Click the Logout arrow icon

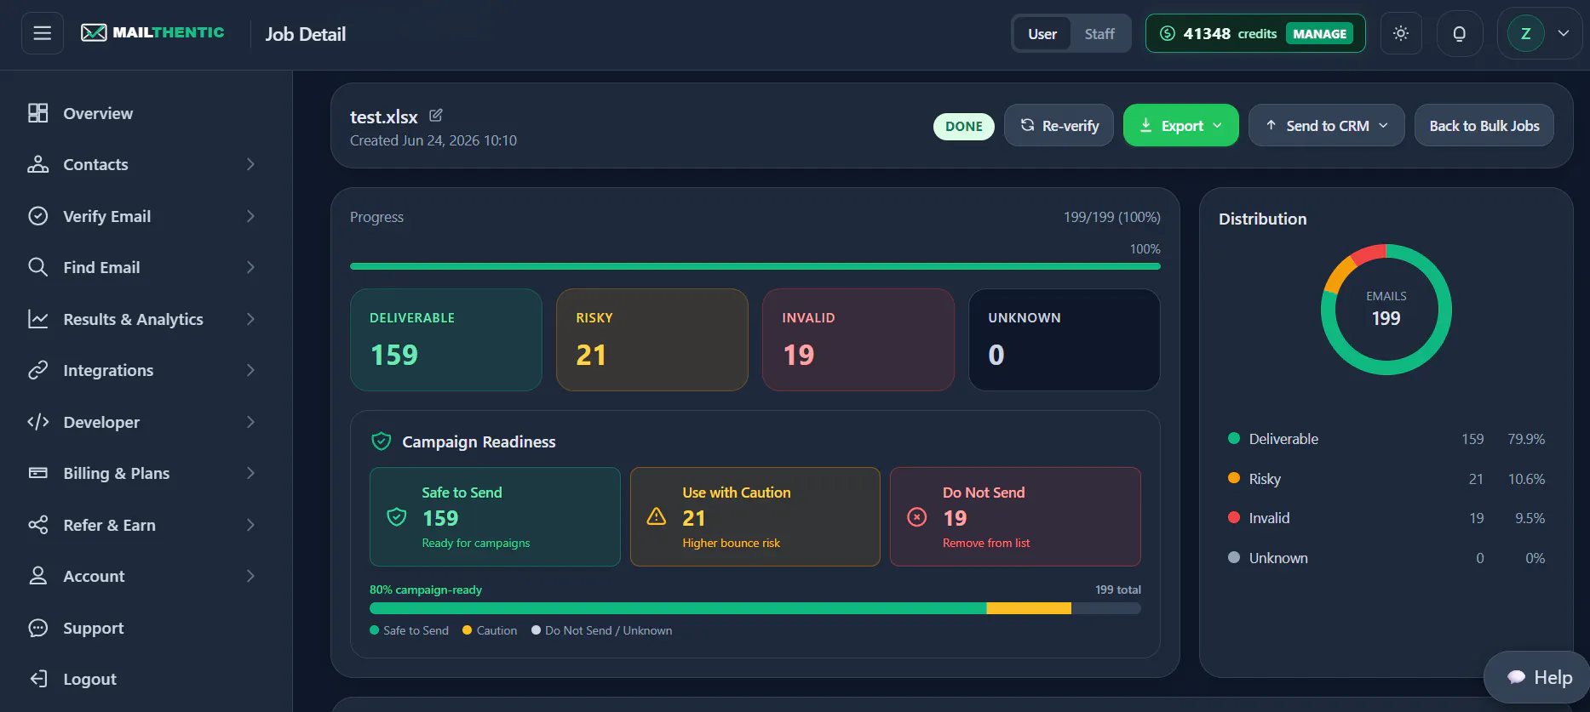point(38,679)
